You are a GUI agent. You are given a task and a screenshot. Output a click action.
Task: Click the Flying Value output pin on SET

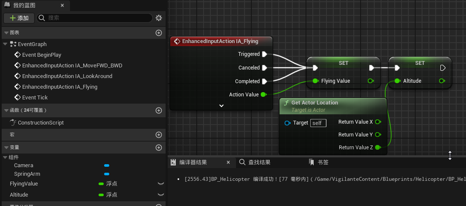point(371,81)
